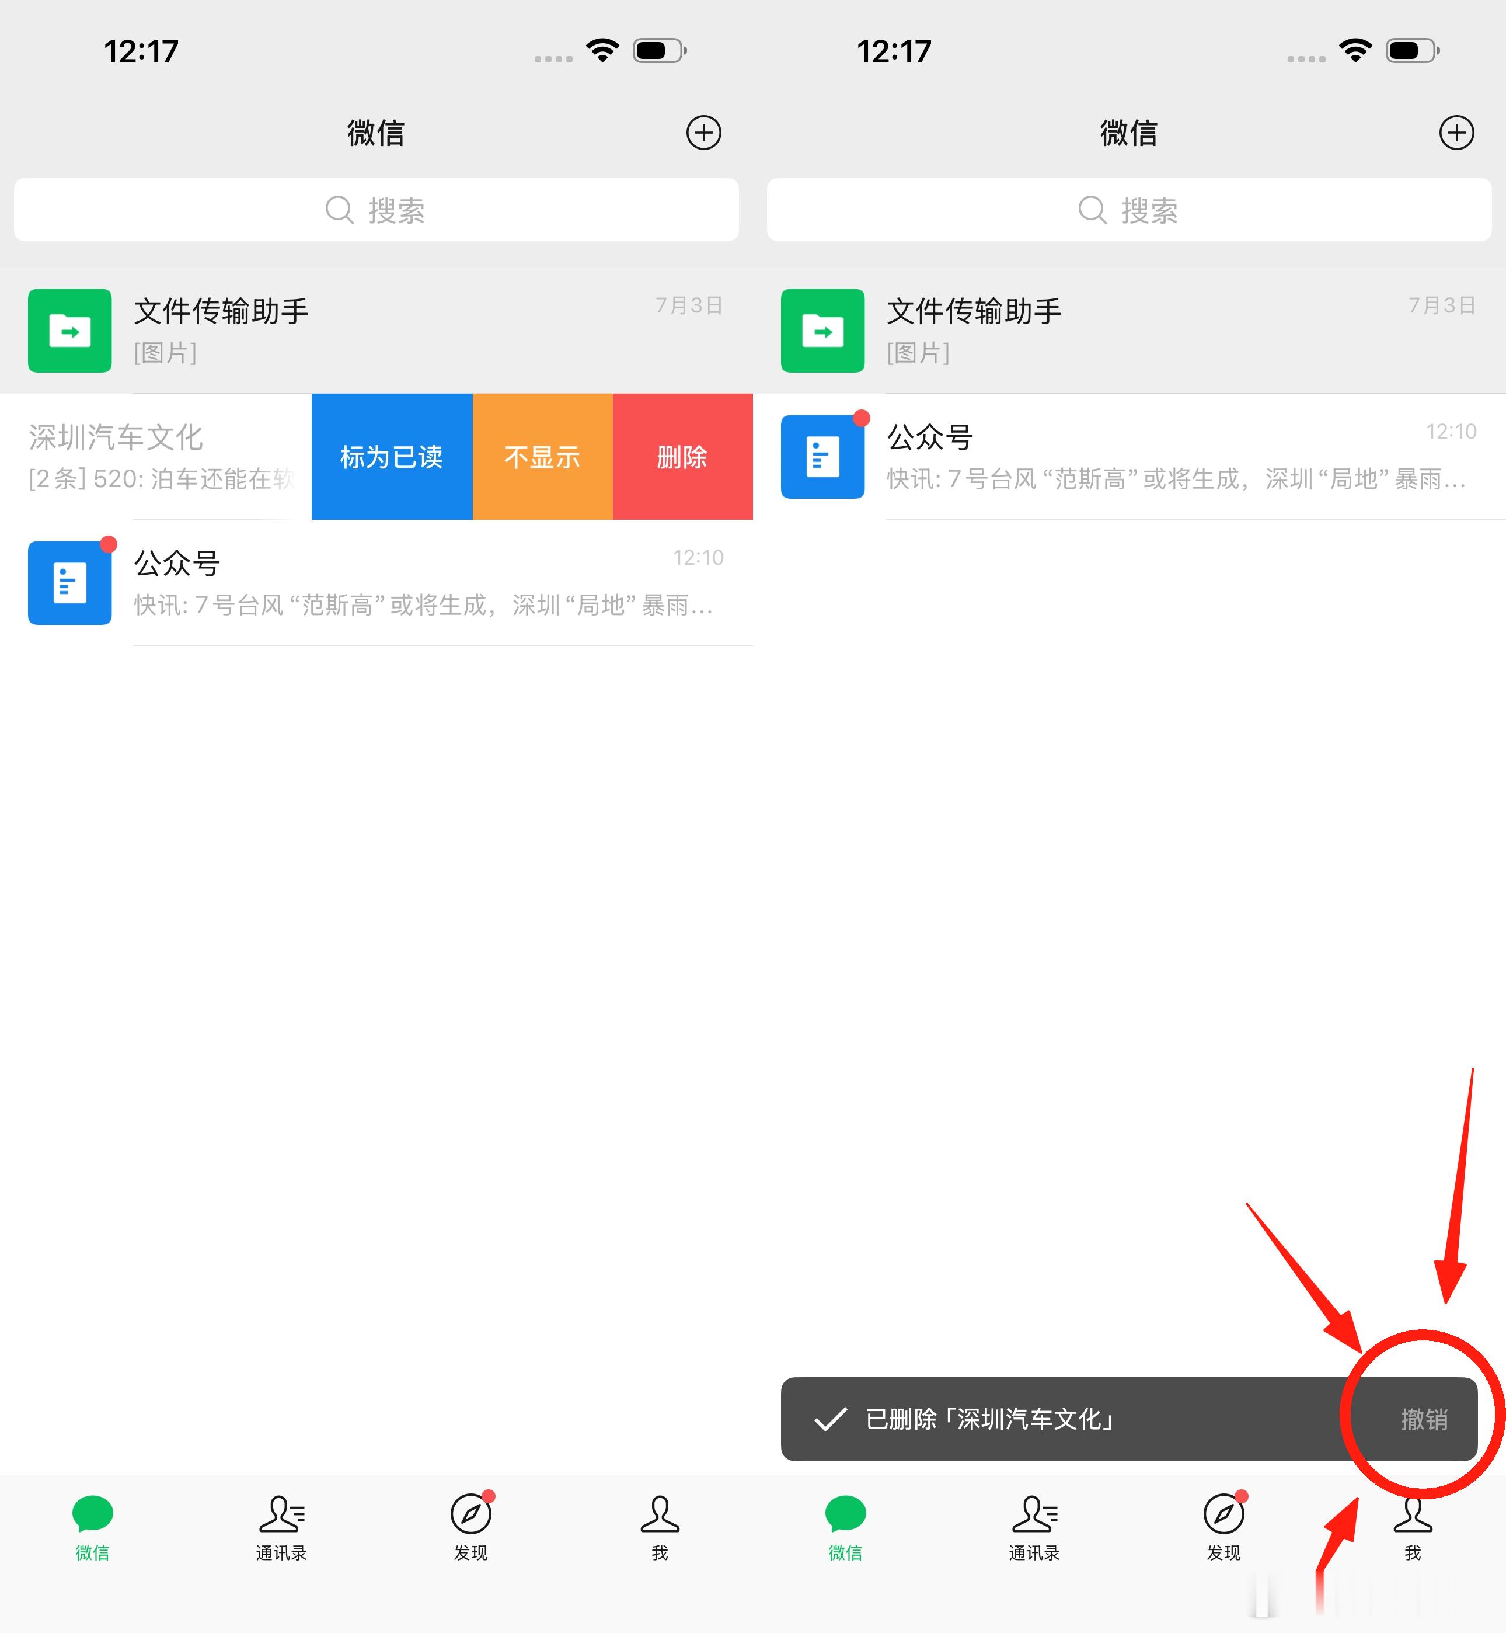Tap 12:10 timestamp in left phone
The width and height of the screenshot is (1506, 1633).
(698, 558)
